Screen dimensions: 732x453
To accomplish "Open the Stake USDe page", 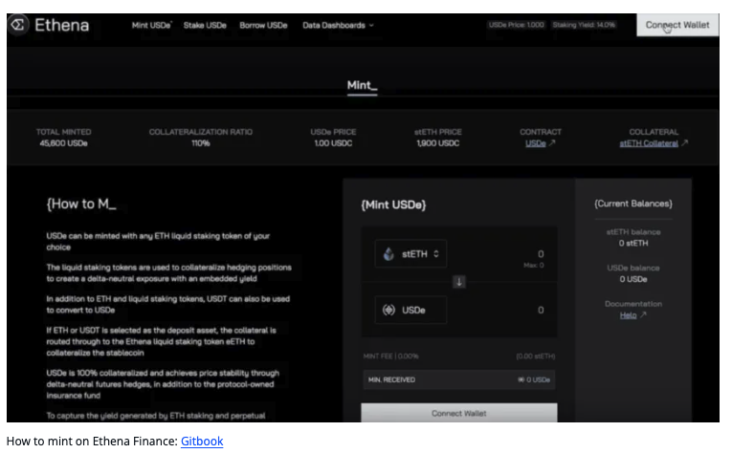I will coord(205,25).
